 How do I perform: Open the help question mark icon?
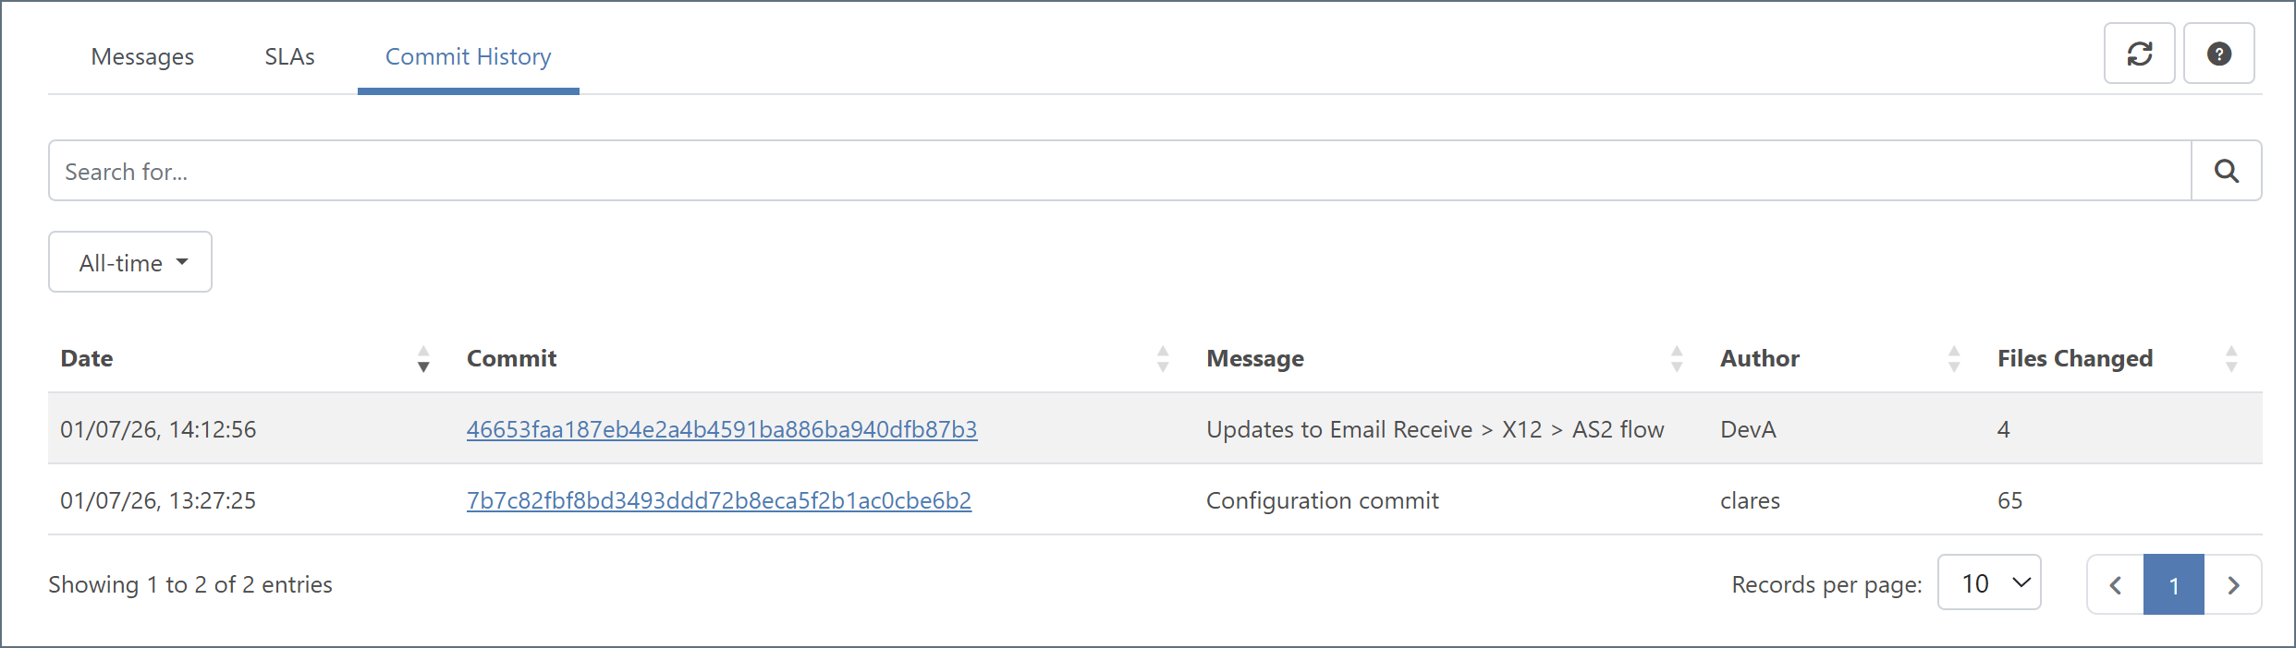tap(2218, 54)
